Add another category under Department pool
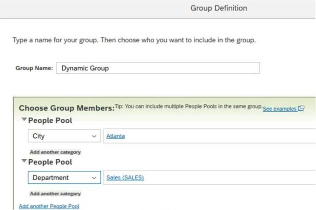This screenshot has height=210, width=316. (x=55, y=194)
